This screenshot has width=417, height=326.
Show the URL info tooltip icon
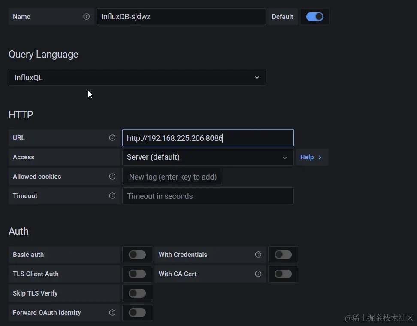[112, 138]
